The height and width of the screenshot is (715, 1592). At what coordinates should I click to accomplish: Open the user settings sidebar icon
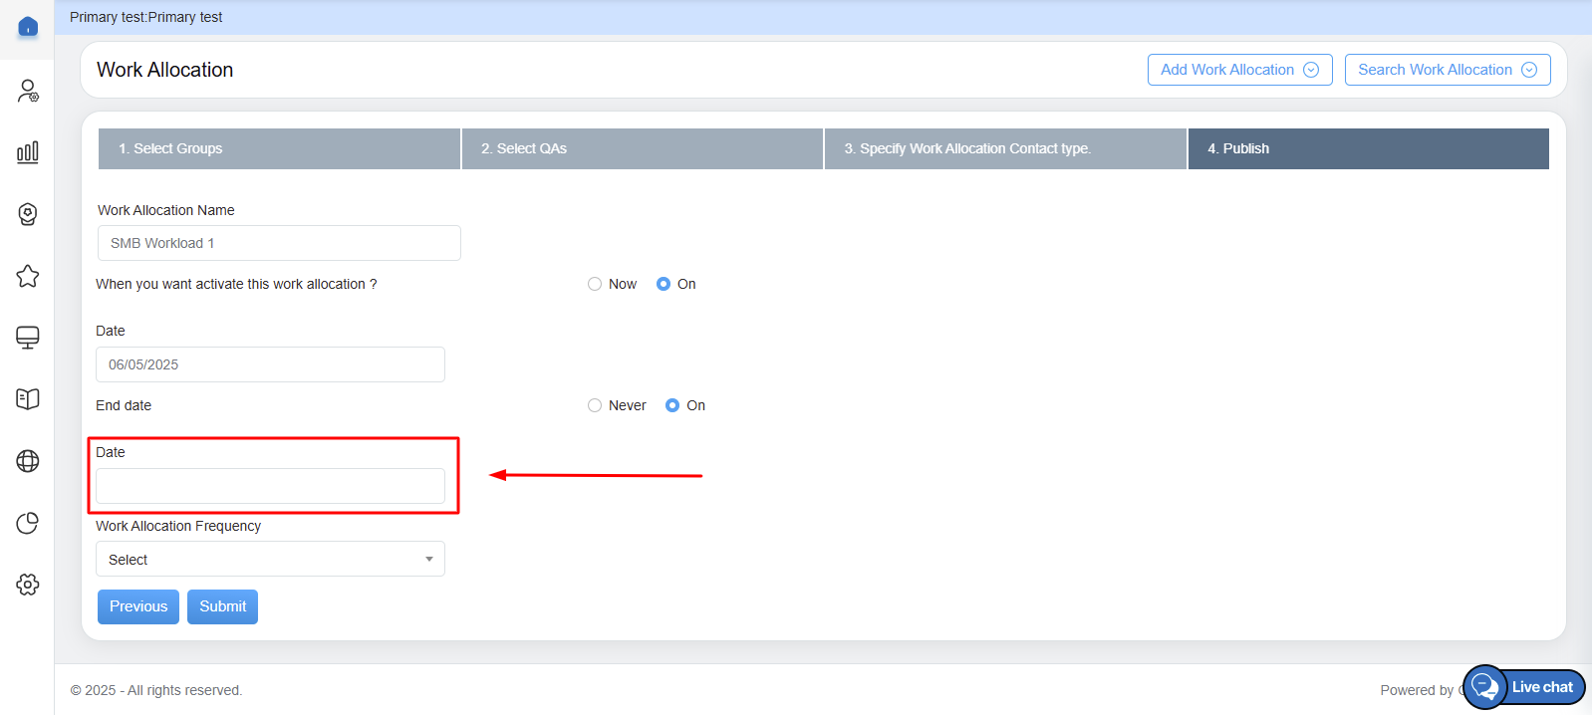[28, 92]
